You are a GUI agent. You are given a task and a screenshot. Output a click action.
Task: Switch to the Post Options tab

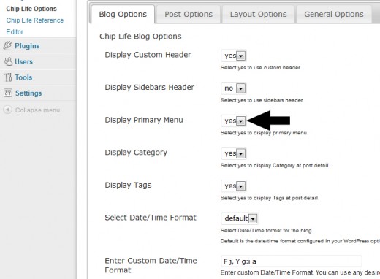(x=189, y=15)
